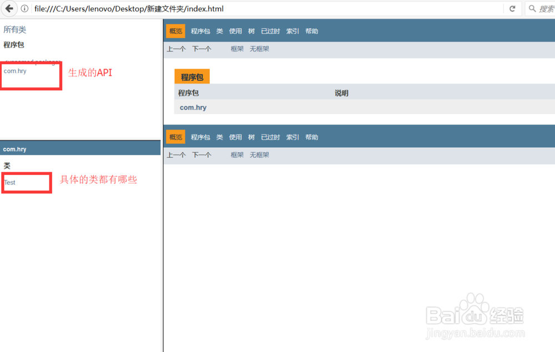
Task: Open the Test class link
Action: click(x=10, y=183)
